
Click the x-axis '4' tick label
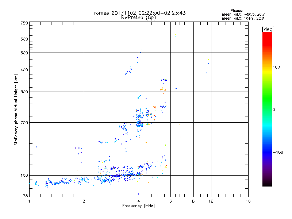(139, 201)
